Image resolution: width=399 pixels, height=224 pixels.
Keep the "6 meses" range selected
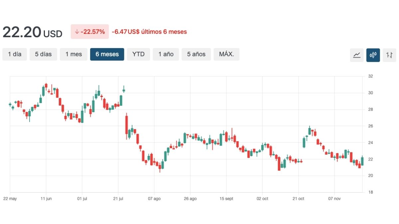pos(107,54)
